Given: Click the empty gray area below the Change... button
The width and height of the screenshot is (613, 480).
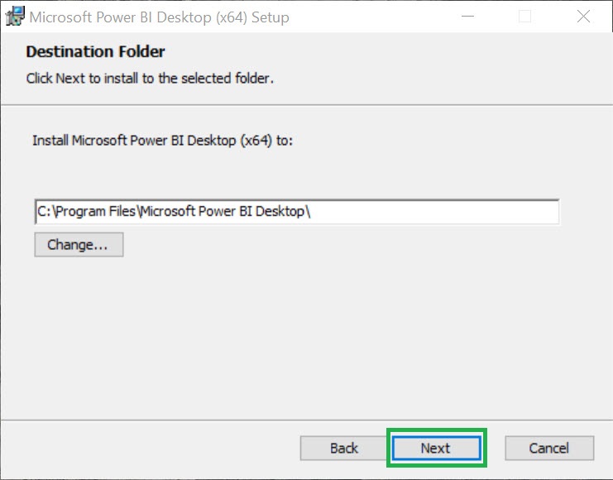Looking at the screenshot, I should point(248,331).
